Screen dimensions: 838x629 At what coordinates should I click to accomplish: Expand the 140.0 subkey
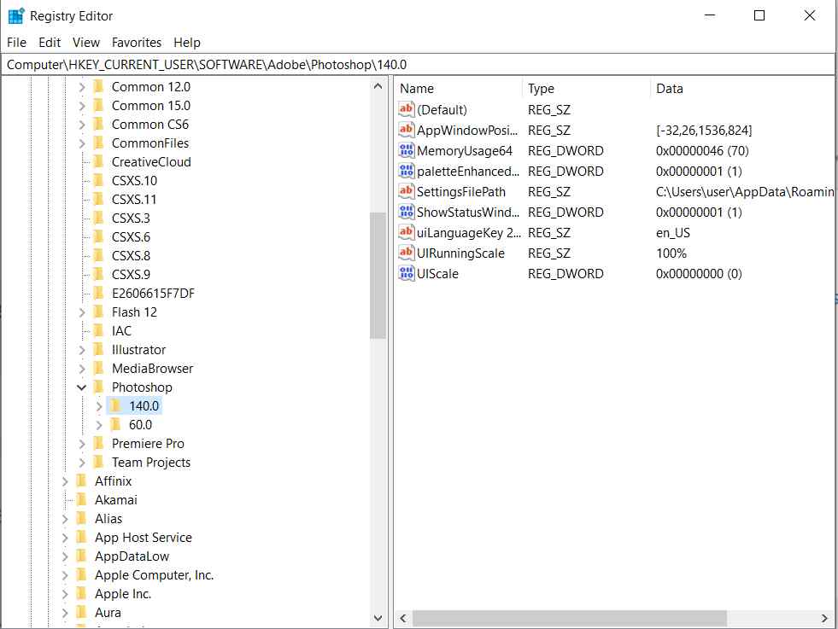coord(99,406)
